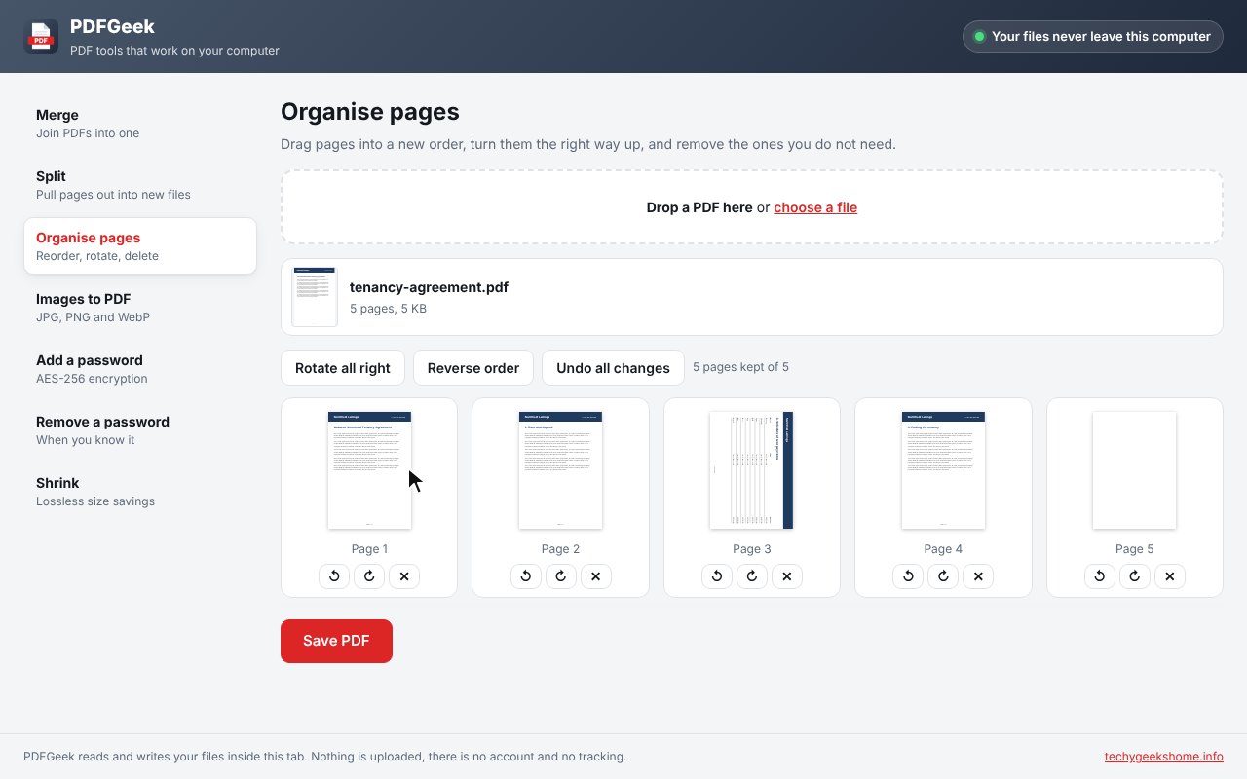The width and height of the screenshot is (1247, 779).
Task: Rotate Page 2 clockwise
Action: pyautogui.click(x=561, y=576)
